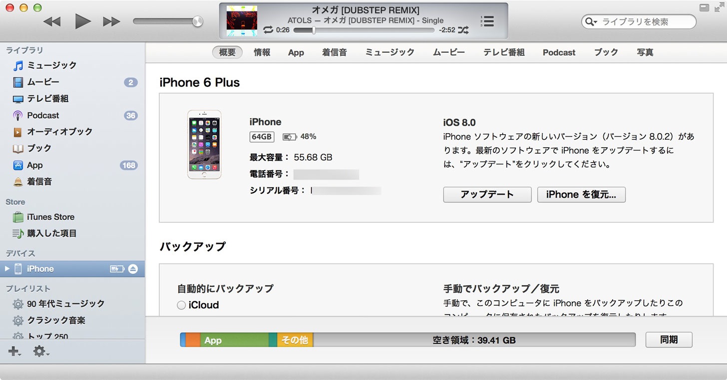727x380 pixels.
Task: Open the Up Next list icon
Action: click(487, 21)
